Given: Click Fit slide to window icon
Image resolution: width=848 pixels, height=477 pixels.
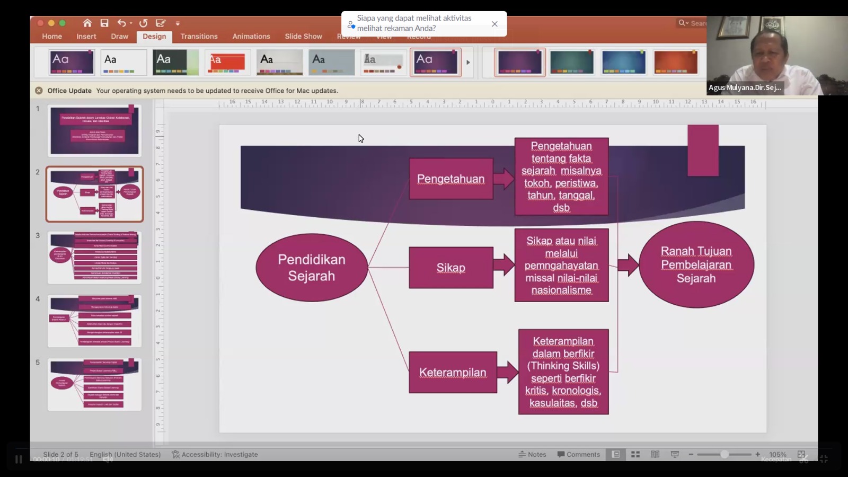Looking at the screenshot, I should (x=801, y=454).
